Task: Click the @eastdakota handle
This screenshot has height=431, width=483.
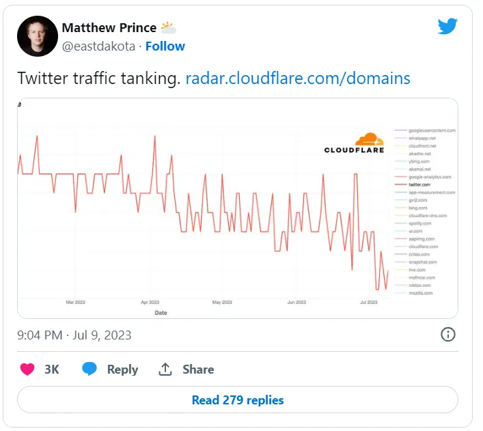Action: click(98, 46)
